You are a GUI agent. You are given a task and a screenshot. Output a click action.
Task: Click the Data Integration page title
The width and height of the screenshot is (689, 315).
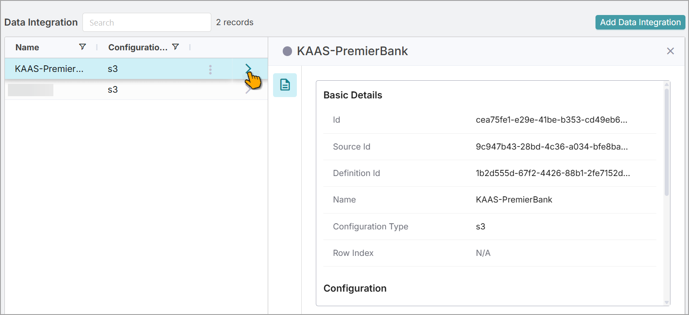click(x=41, y=22)
